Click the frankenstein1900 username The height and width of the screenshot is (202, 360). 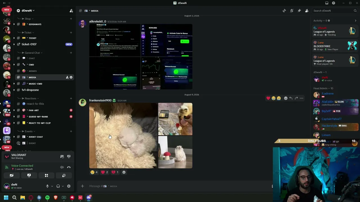pos(100,100)
